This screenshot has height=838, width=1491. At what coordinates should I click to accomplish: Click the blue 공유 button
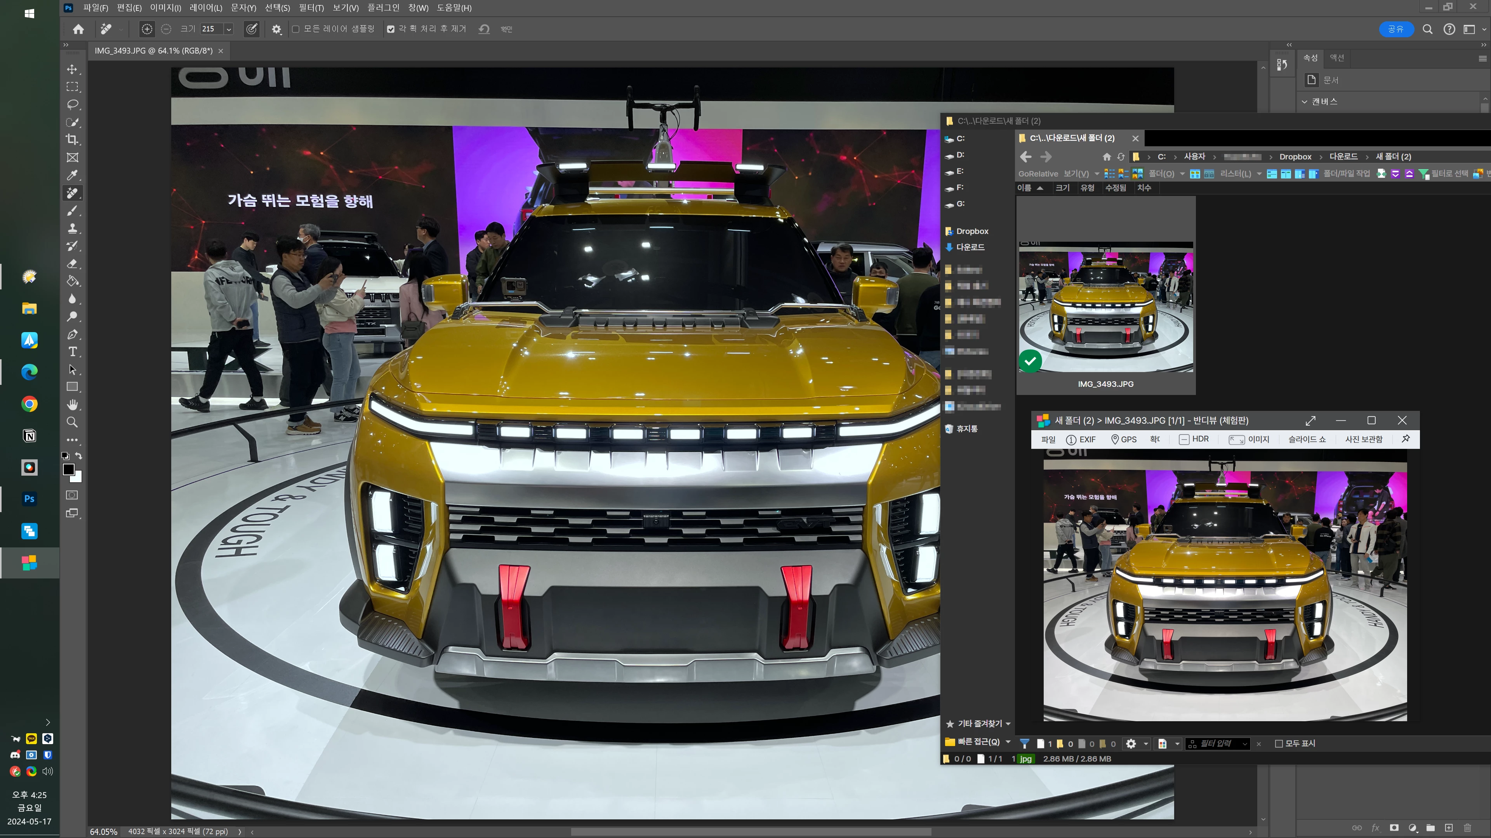coord(1395,29)
